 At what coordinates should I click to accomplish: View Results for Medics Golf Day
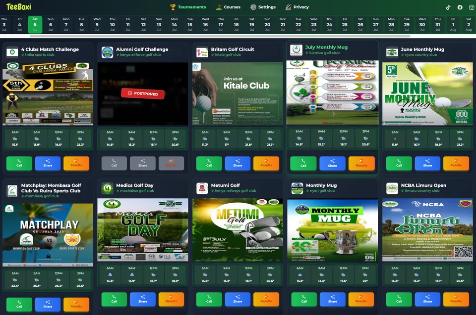point(171,299)
